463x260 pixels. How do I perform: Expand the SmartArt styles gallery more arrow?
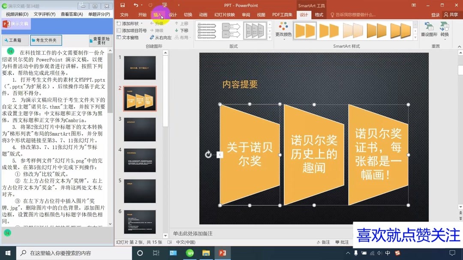pyautogui.click(x=414, y=38)
